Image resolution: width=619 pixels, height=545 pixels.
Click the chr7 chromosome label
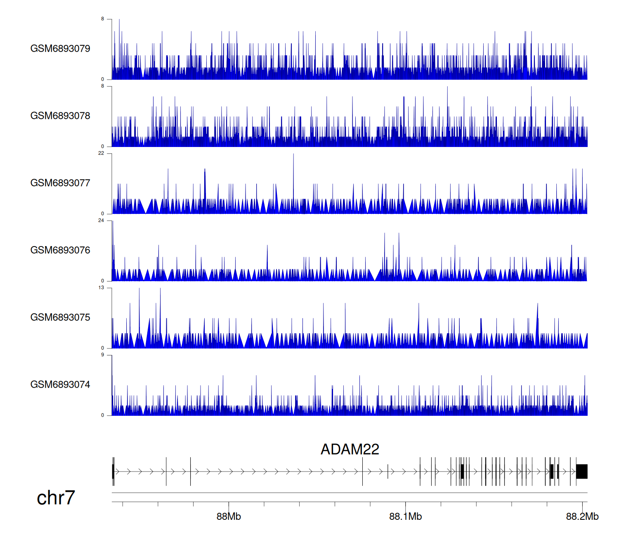coord(56,498)
